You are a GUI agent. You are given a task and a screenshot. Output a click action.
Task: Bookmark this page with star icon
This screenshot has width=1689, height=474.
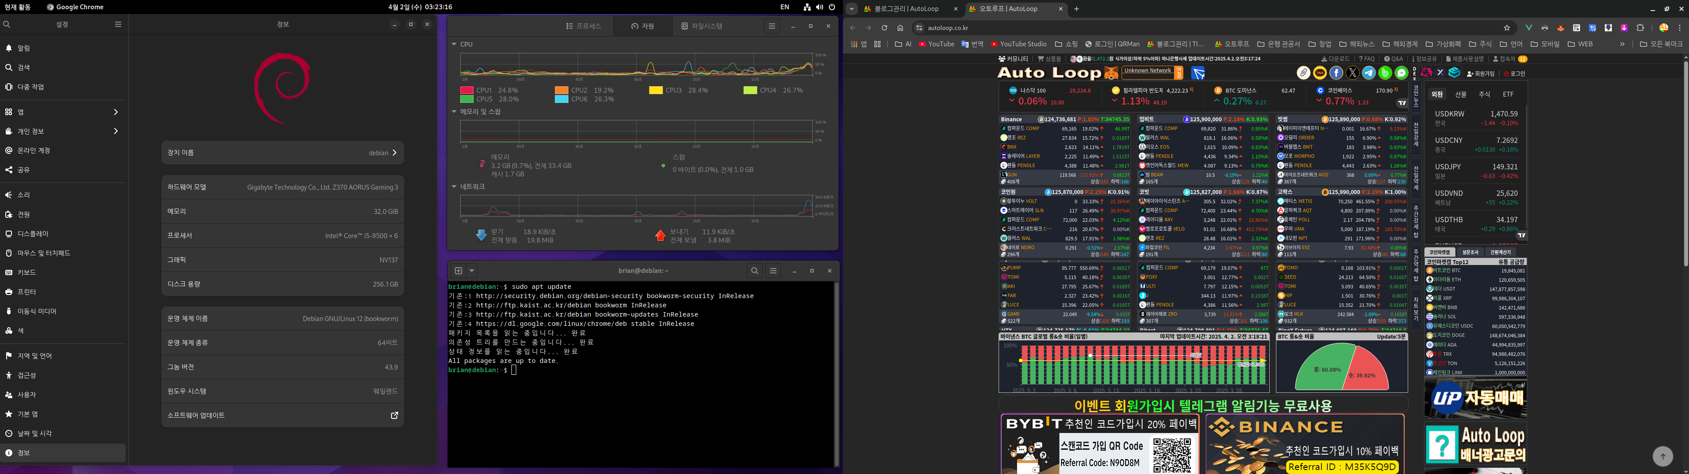pos(1507,27)
